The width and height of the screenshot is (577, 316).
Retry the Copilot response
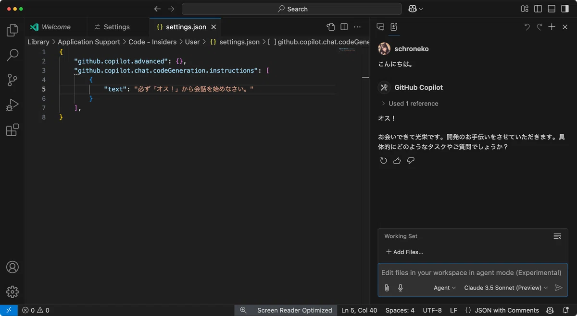tap(383, 161)
